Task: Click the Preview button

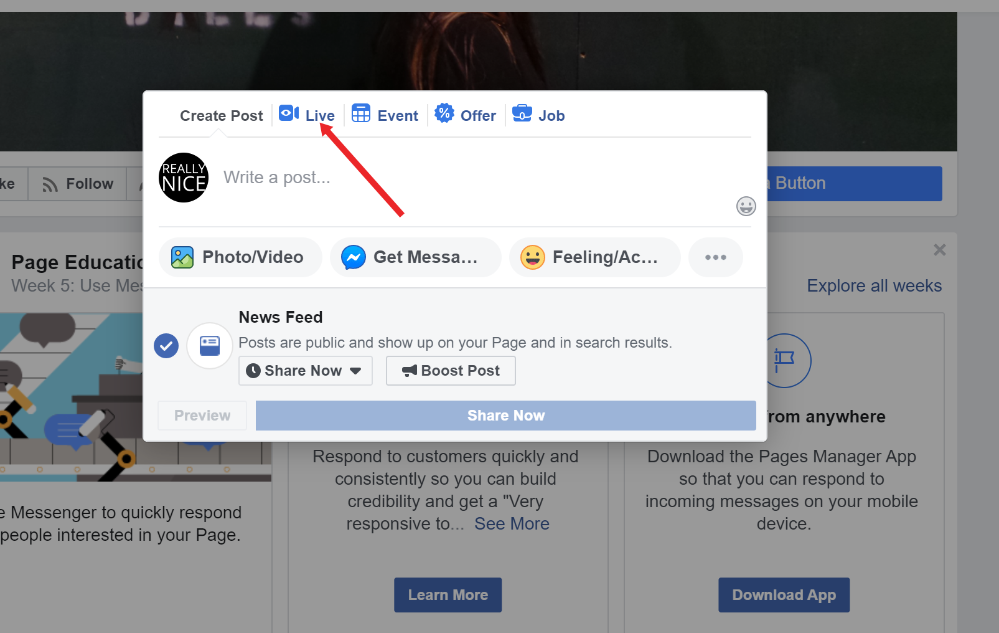Action: click(202, 416)
